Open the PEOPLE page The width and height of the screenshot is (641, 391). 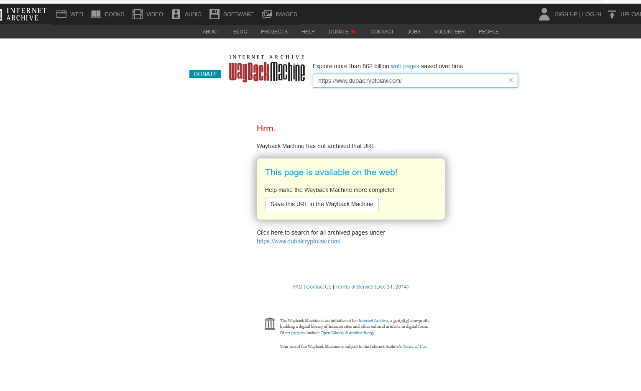[x=489, y=32]
